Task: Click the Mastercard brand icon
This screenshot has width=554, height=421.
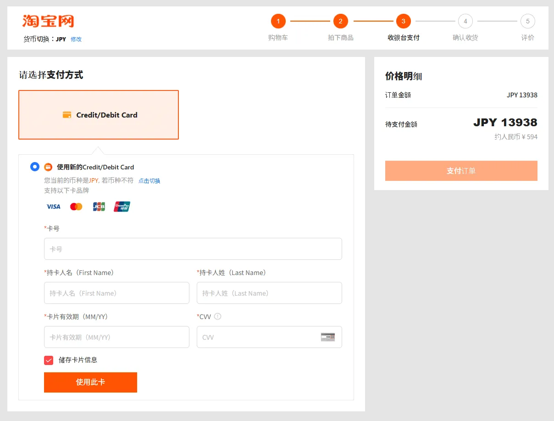Action: pyautogui.click(x=76, y=207)
